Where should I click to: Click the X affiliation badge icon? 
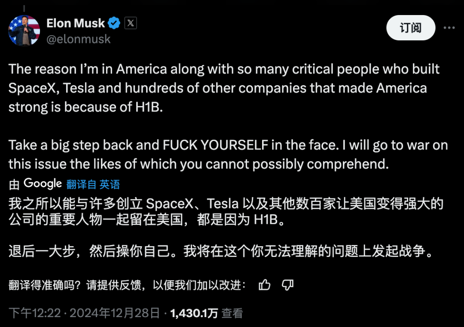point(131,23)
